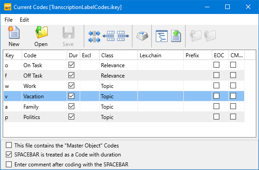Image resolution: width=259 pixels, height=170 pixels.
Task: Open the code structure tree view icon
Action: coord(162,36)
